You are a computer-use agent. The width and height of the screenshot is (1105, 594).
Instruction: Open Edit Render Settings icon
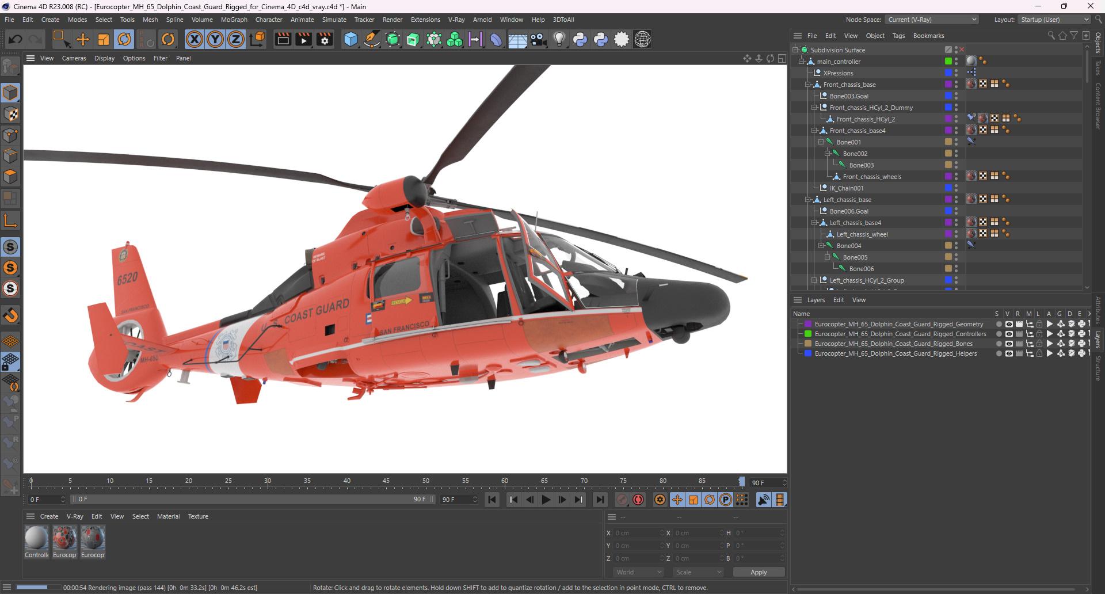click(x=325, y=39)
